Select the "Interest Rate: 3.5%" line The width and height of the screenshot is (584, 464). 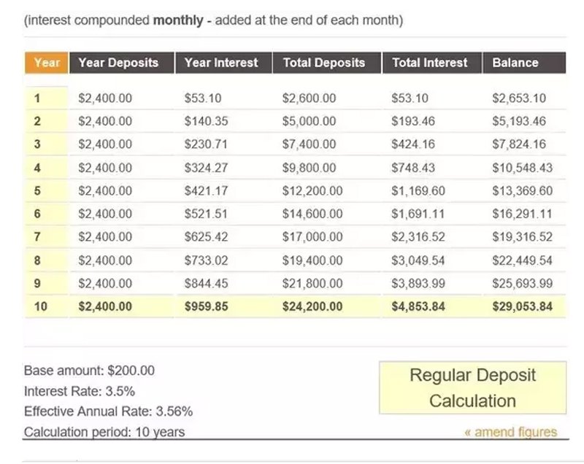click(x=80, y=391)
